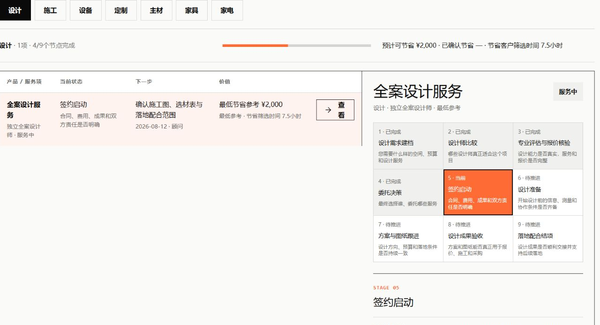Viewport: 600px width, 325px height.
Task: Click the 下一步 column header
Action: [x=144, y=82]
